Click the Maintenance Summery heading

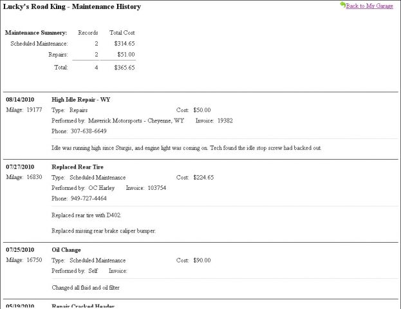[36, 33]
